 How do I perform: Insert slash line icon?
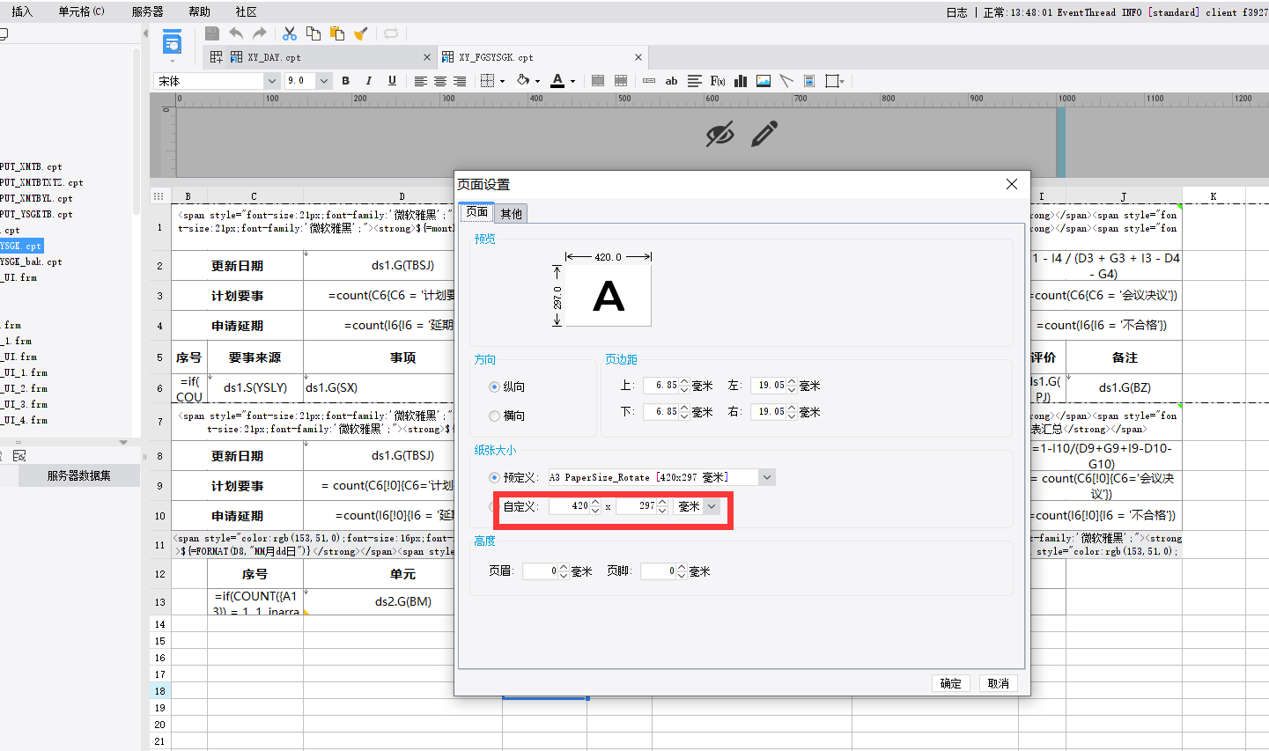click(786, 81)
